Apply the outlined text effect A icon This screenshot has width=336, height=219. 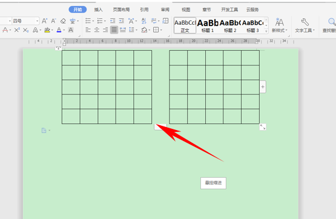(35, 30)
